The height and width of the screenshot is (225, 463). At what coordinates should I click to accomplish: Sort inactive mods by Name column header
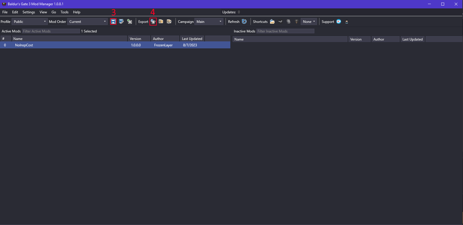tap(290, 39)
